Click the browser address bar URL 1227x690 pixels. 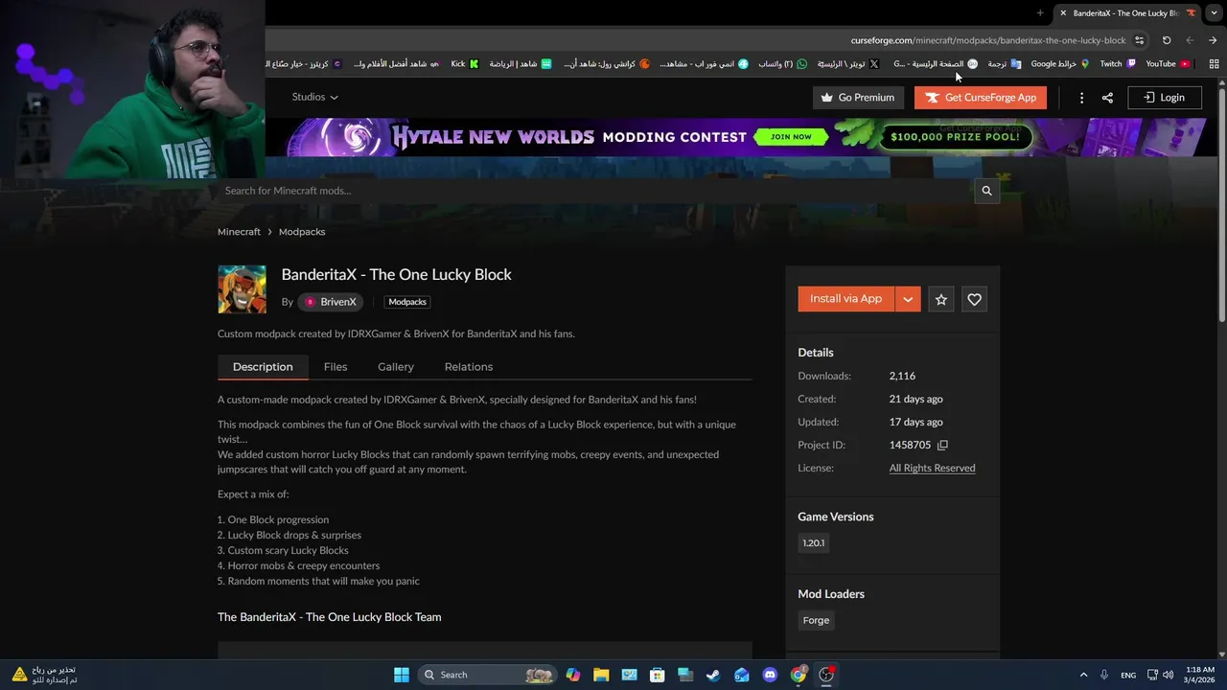(x=987, y=40)
